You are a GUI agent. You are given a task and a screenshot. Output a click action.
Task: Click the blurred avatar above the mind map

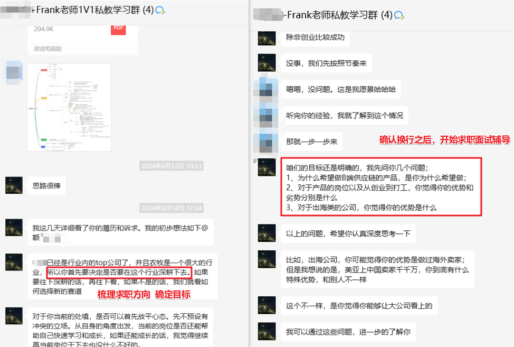pos(14,72)
